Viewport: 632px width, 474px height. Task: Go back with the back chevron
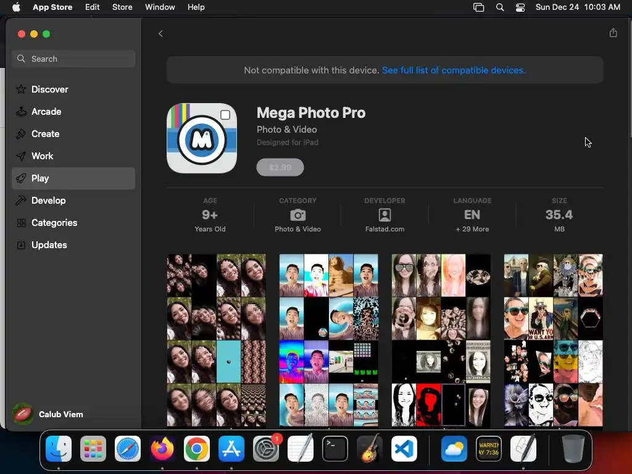point(160,34)
